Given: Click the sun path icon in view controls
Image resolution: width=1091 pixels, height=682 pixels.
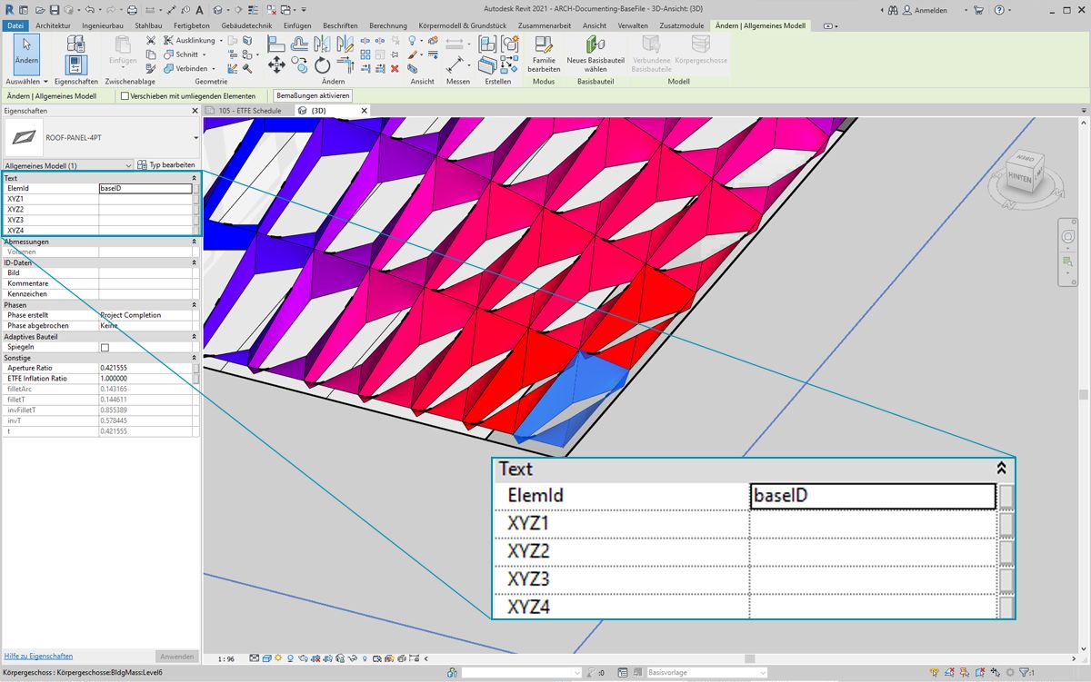Looking at the screenshot, I should pyautogui.click(x=278, y=658).
